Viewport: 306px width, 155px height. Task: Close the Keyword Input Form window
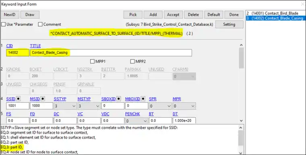(303, 4)
